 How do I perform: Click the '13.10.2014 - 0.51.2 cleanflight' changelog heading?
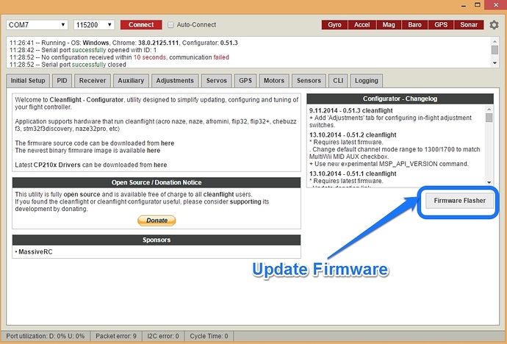(x=353, y=135)
